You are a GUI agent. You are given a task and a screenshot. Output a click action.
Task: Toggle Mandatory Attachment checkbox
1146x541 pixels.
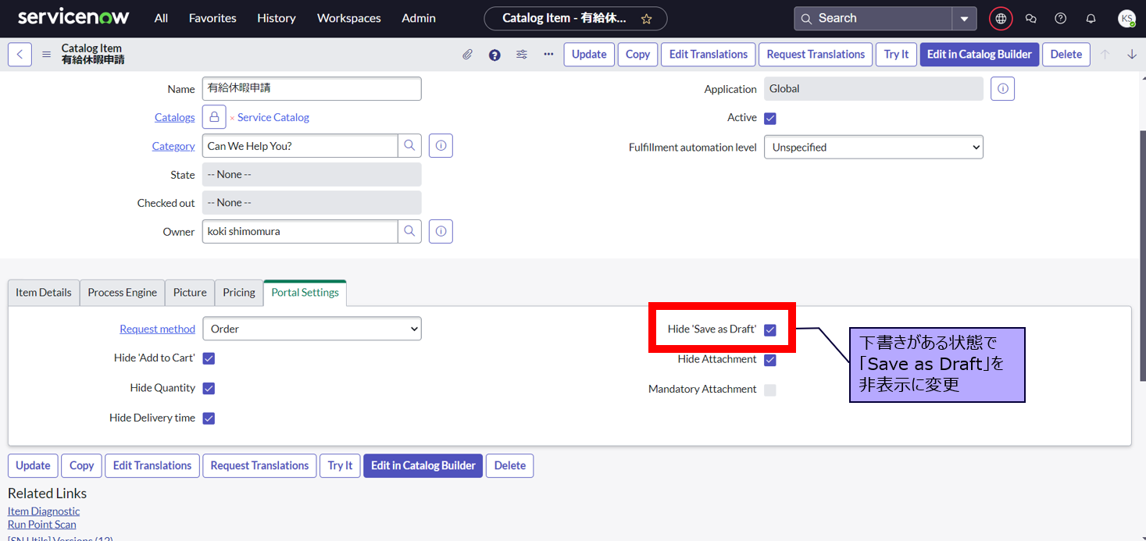pyautogui.click(x=770, y=390)
